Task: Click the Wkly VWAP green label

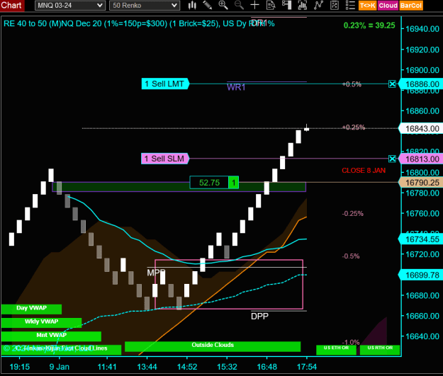Action: coord(41,323)
